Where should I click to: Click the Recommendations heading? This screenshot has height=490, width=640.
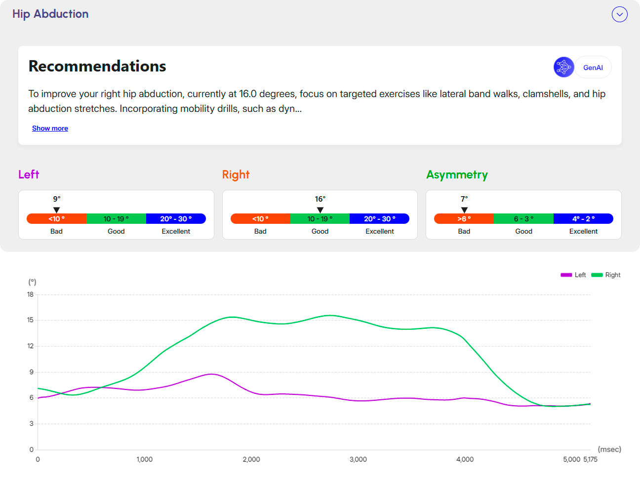pyautogui.click(x=97, y=66)
